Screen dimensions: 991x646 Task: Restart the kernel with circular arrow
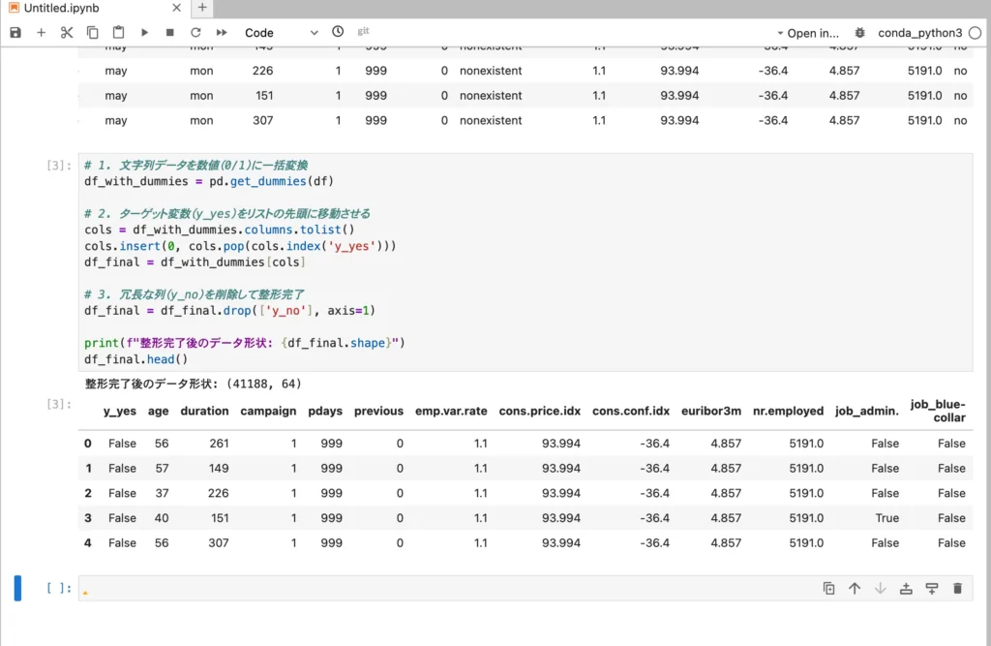[x=195, y=33]
